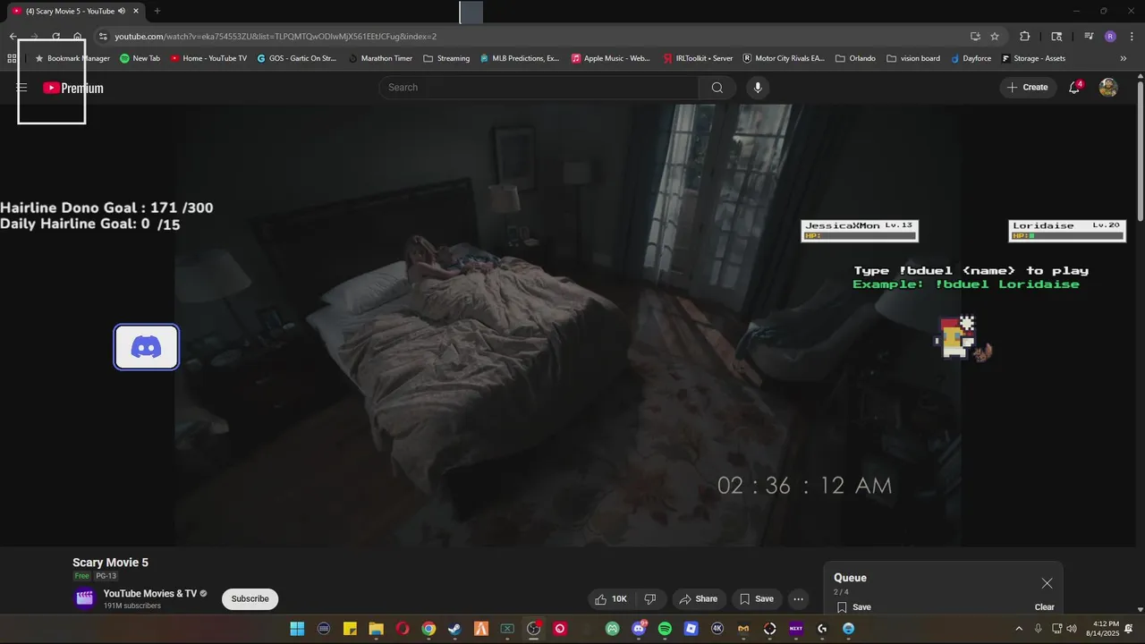Click the Discord overlay icon

[x=147, y=347]
